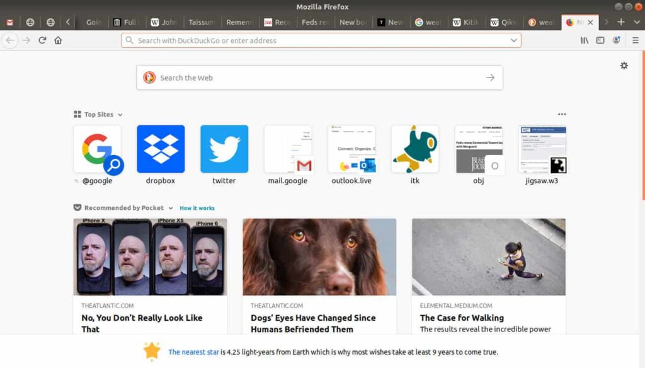
Task: Open the hamburger application menu
Action: tap(636, 40)
